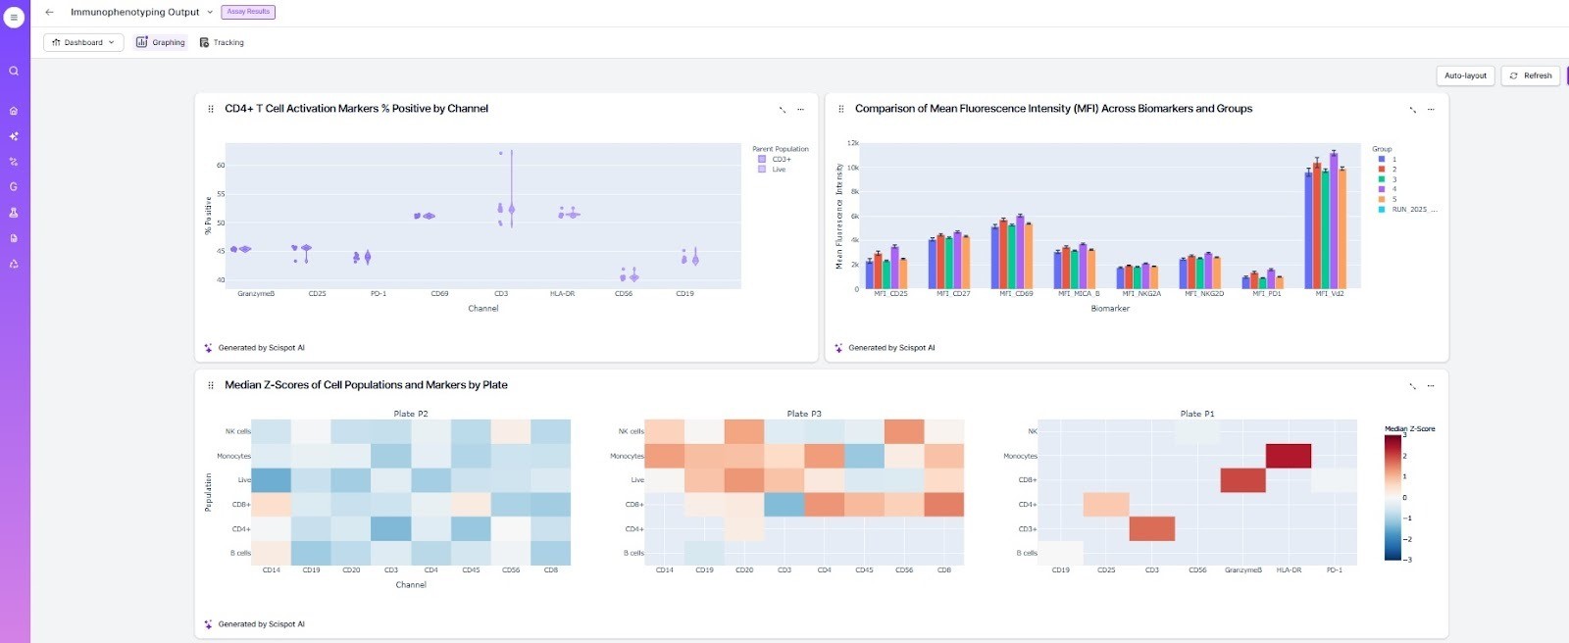Open search from the sidebar magnifier icon
The width and height of the screenshot is (1569, 643).
tap(14, 71)
